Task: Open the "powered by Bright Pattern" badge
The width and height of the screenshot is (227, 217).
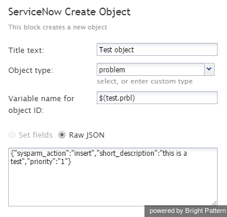Action: 186,211
